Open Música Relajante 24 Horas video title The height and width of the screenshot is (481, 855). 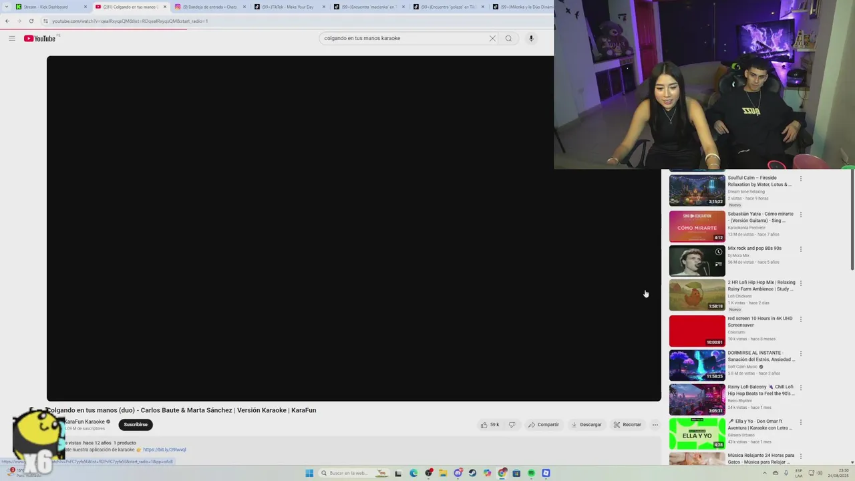click(x=761, y=458)
